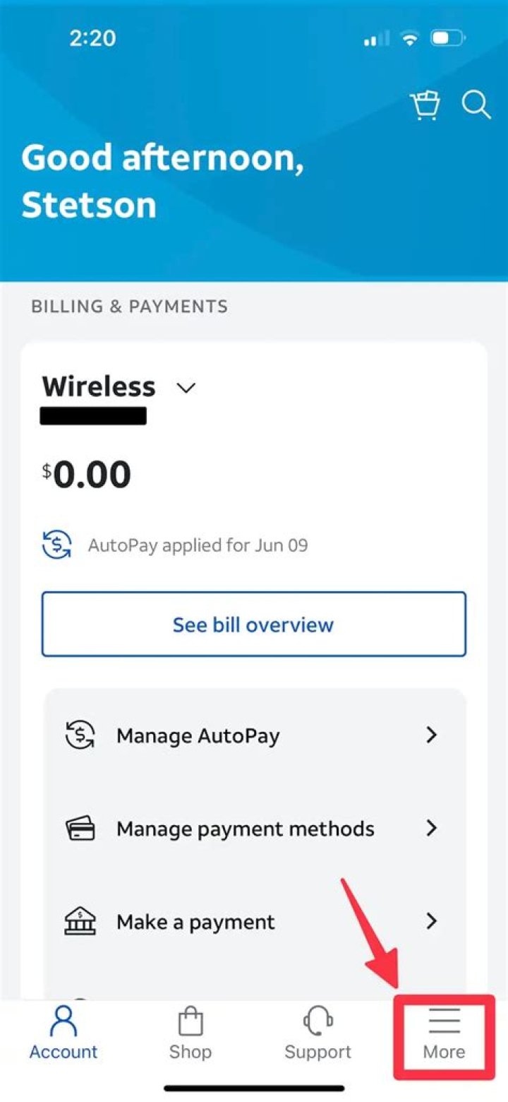Tap the search magnifier icon
Screen dimensions: 508x1102
476,105
